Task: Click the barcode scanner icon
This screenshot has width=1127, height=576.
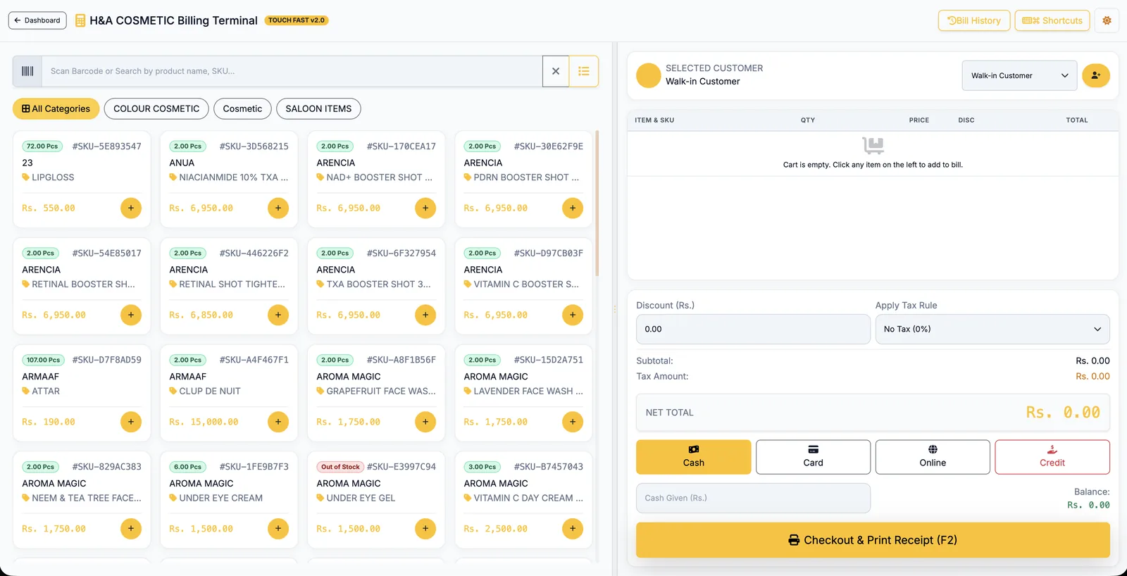Action: coord(27,71)
